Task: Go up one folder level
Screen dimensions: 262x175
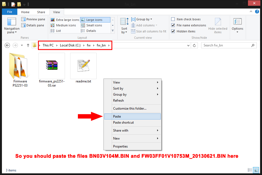Action: 28,45
